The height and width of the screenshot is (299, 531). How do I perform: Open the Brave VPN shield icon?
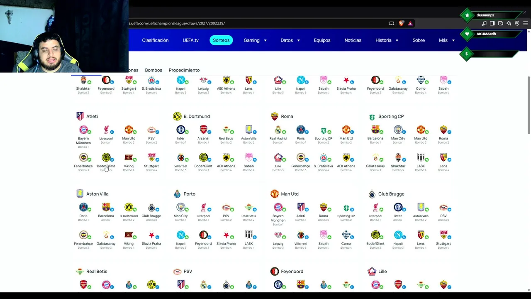[517, 23]
